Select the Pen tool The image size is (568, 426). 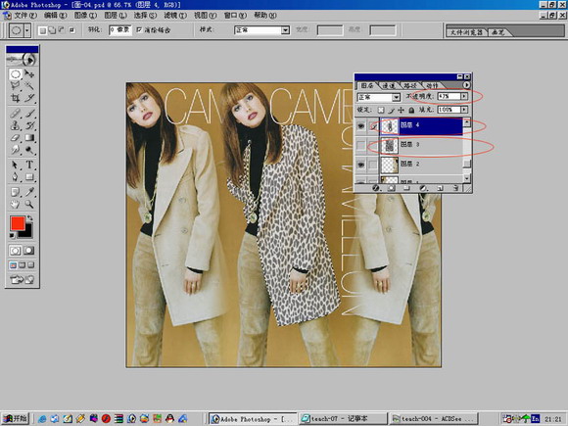tap(16, 177)
